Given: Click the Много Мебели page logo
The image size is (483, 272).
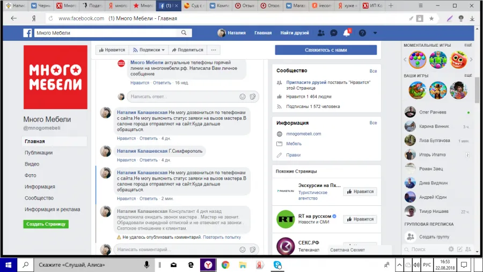Looking at the screenshot, I should point(55,77).
